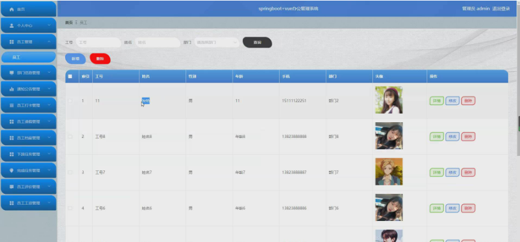The image size is (520, 242).
Task: Click the 查询 search button
Action: 257,42
